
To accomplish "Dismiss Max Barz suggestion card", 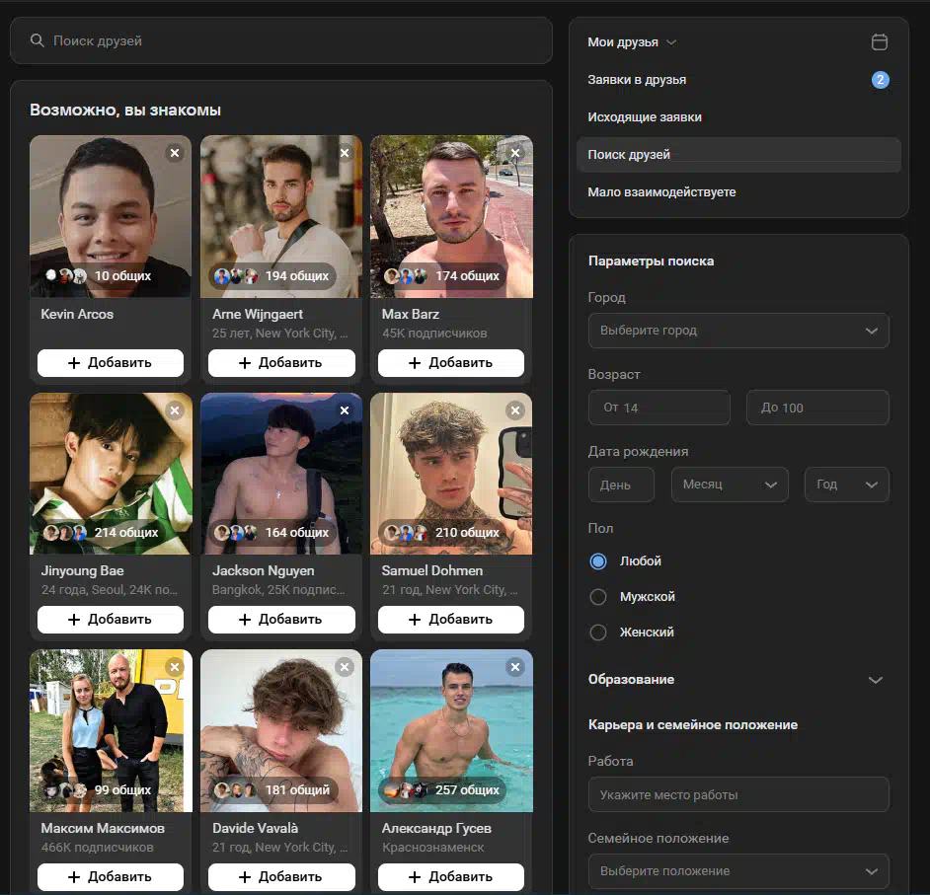I will pos(515,153).
